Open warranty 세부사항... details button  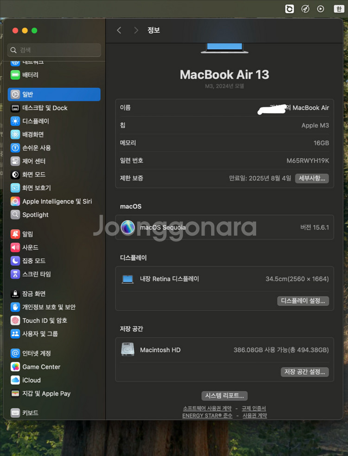312,178
